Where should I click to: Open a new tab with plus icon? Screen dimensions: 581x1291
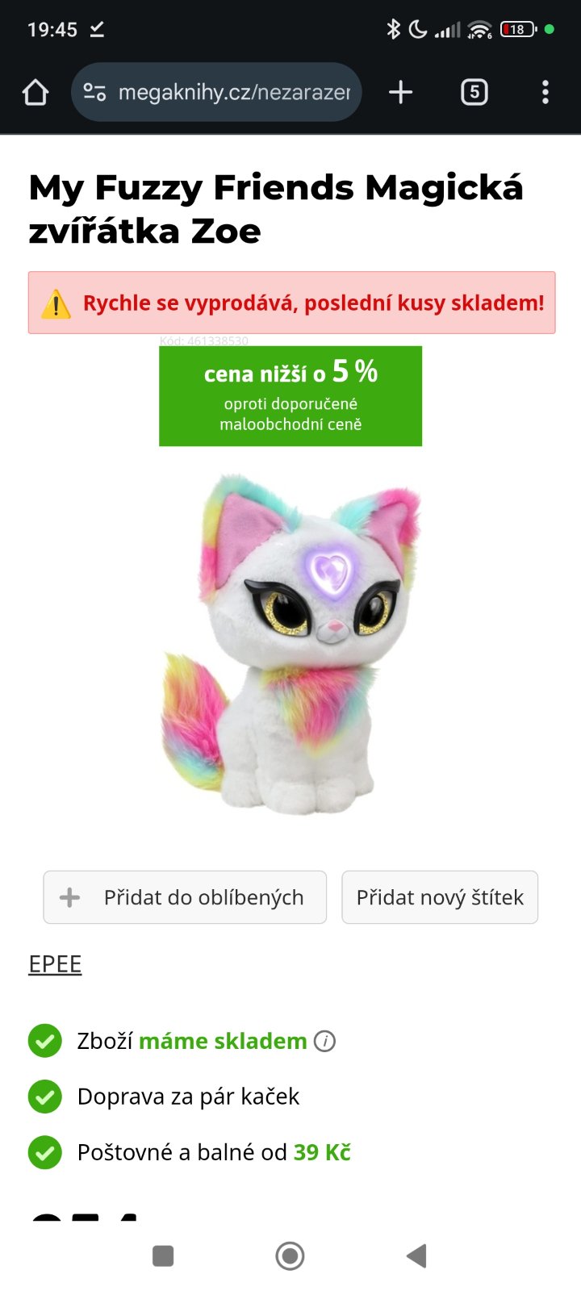400,93
